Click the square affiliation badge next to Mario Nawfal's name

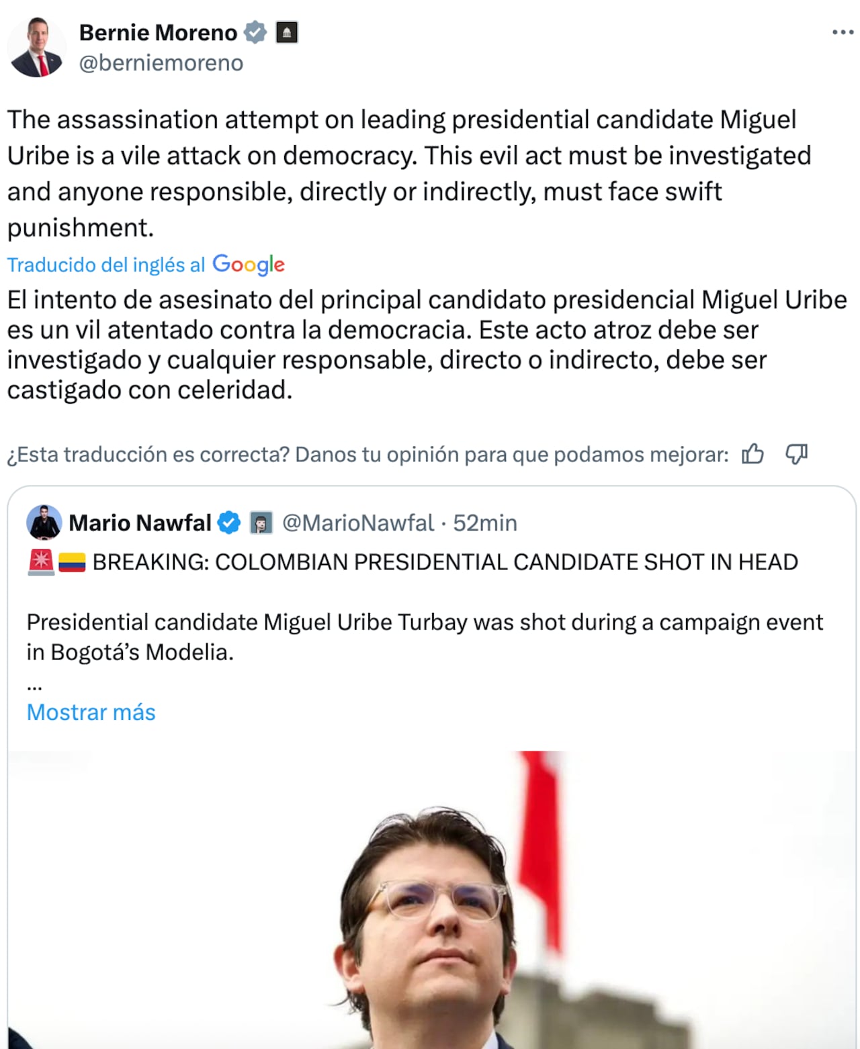262,522
